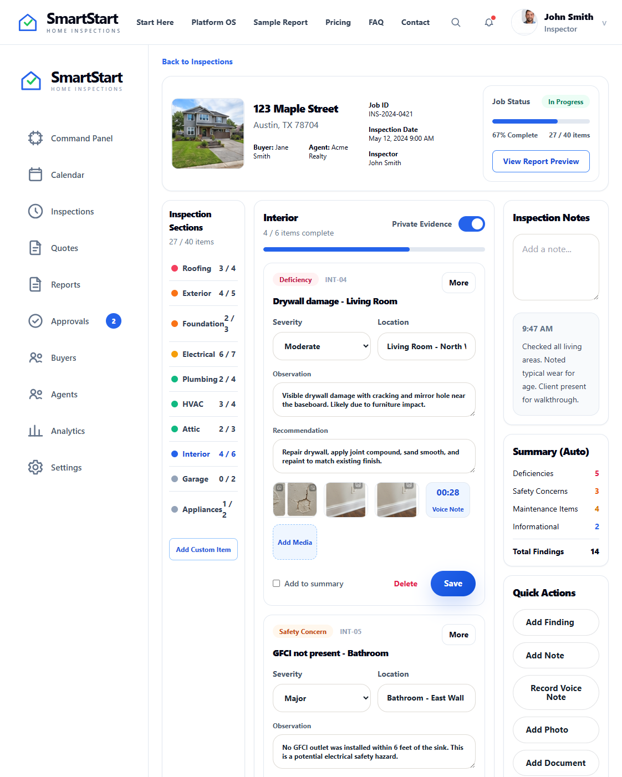Check the Add to summary checkbox

276,583
